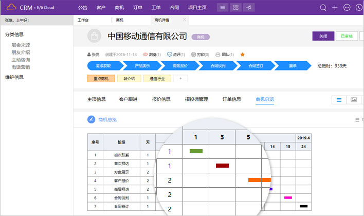Click the orange favorite star icon
The height and width of the screenshot is (216, 364).
[243, 54]
